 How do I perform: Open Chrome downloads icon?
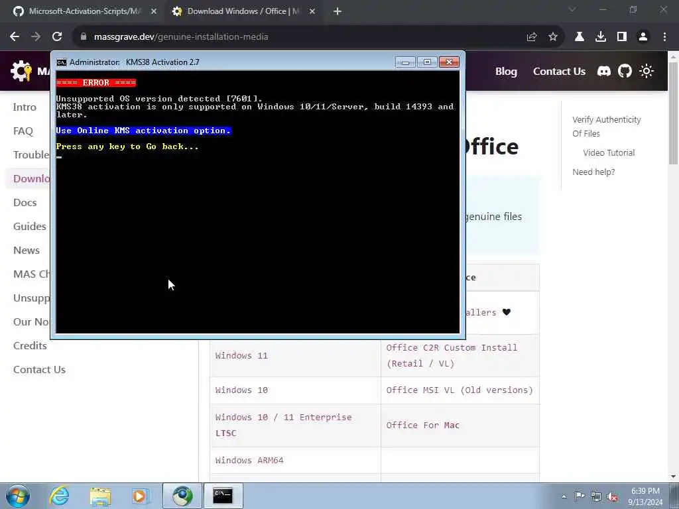point(601,37)
